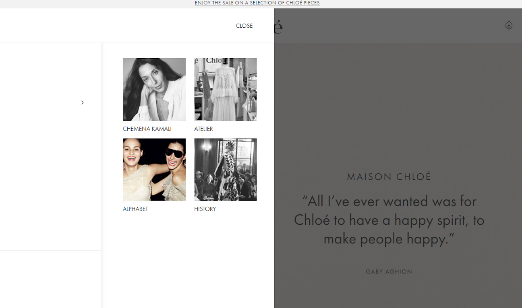This screenshot has width=522, height=308.
Task: Expand the submenu chevron arrow
Action: coord(82,103)
